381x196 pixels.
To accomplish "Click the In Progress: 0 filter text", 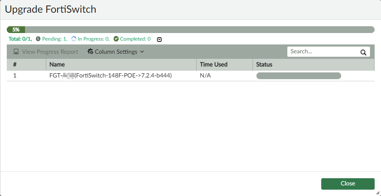I will point(94,39).
